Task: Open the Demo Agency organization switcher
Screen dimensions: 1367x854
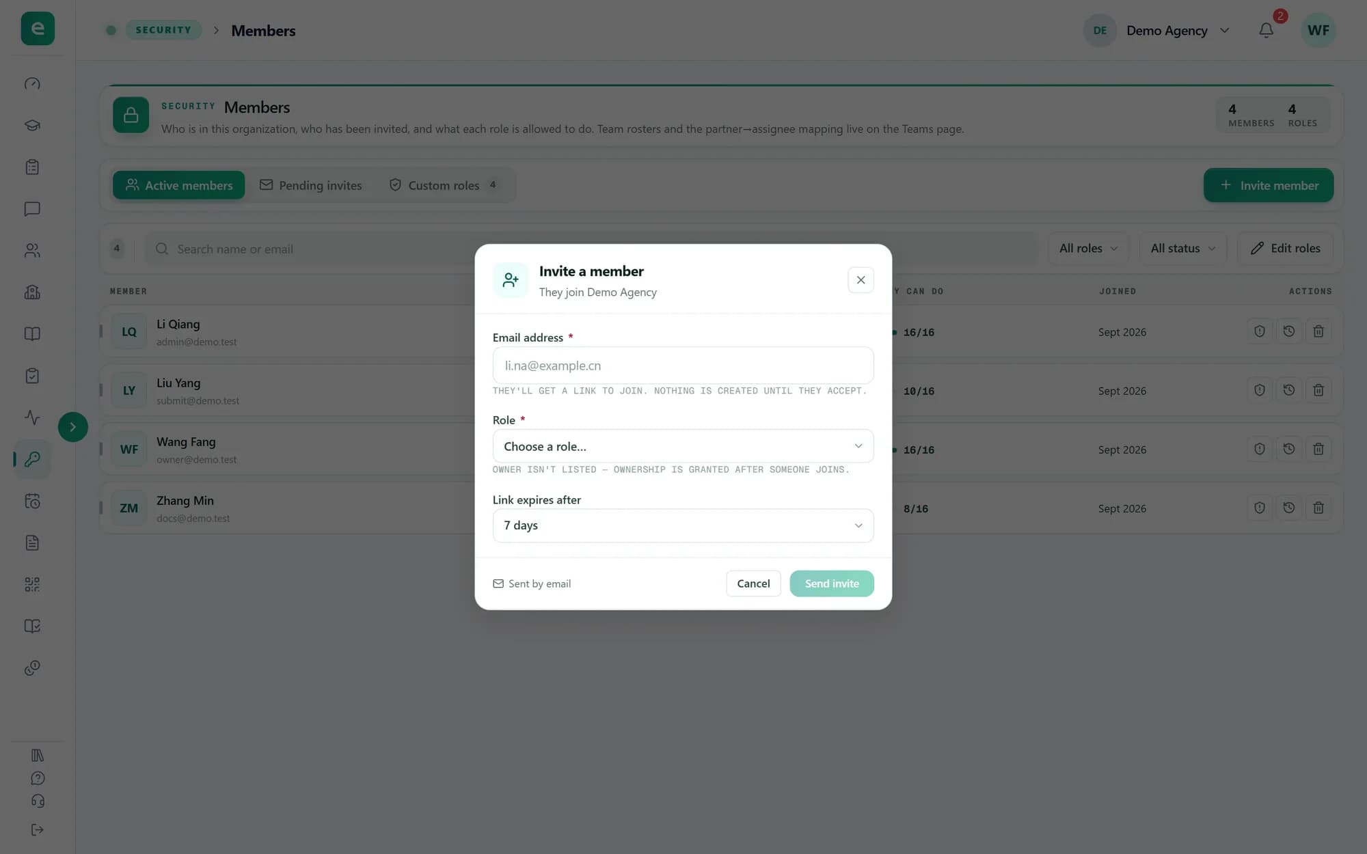Action: pos(1158,30)
